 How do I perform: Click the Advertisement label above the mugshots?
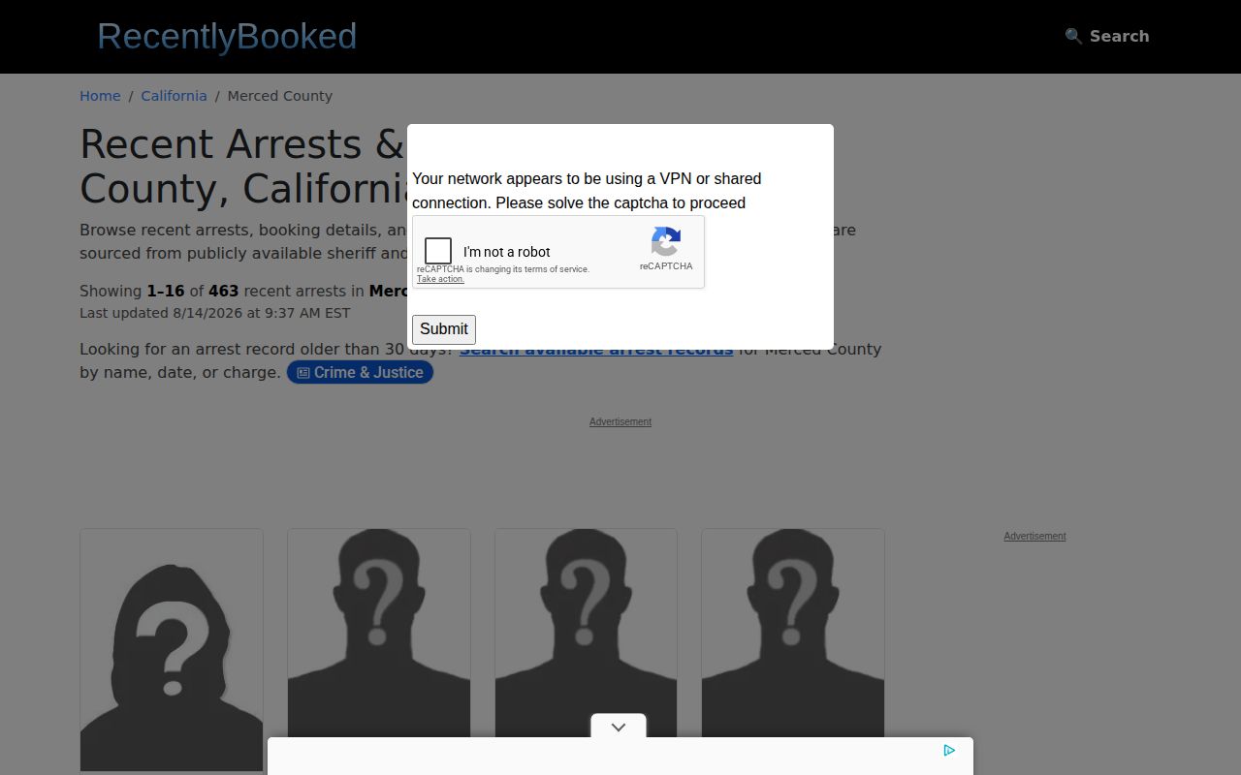click(620, 421)
